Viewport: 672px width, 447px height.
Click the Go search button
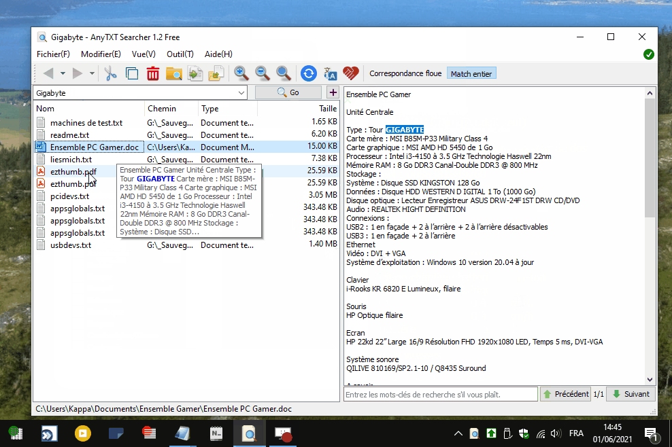pos(288,92)
